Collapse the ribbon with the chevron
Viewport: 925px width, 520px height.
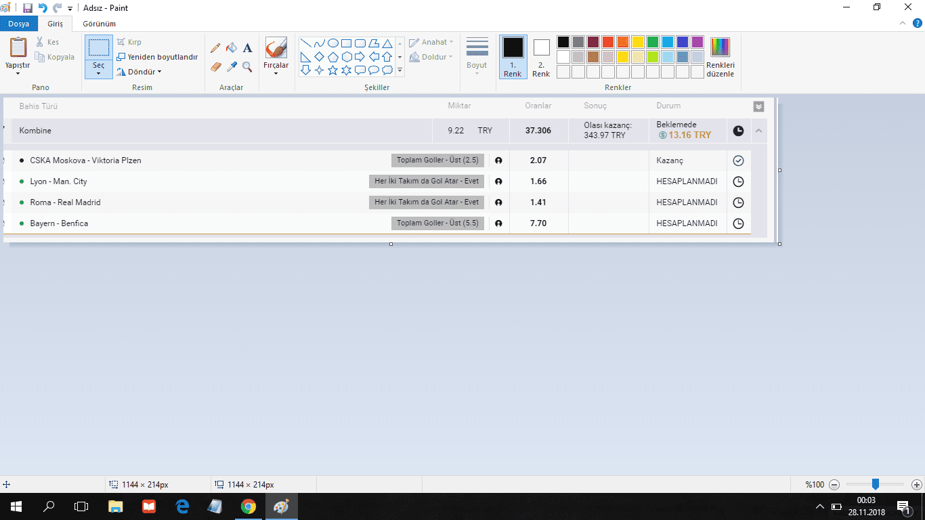coord(902,23)
